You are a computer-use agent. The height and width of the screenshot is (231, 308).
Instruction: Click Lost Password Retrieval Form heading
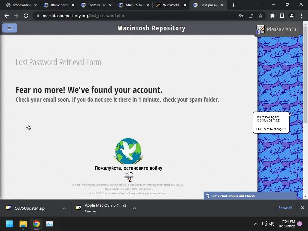tap(58, 62)
